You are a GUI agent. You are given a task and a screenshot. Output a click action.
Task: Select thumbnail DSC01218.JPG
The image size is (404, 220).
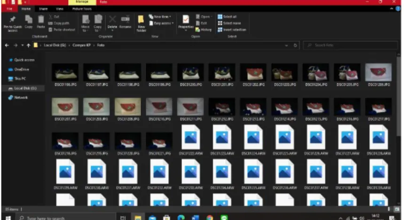point(65,144)
